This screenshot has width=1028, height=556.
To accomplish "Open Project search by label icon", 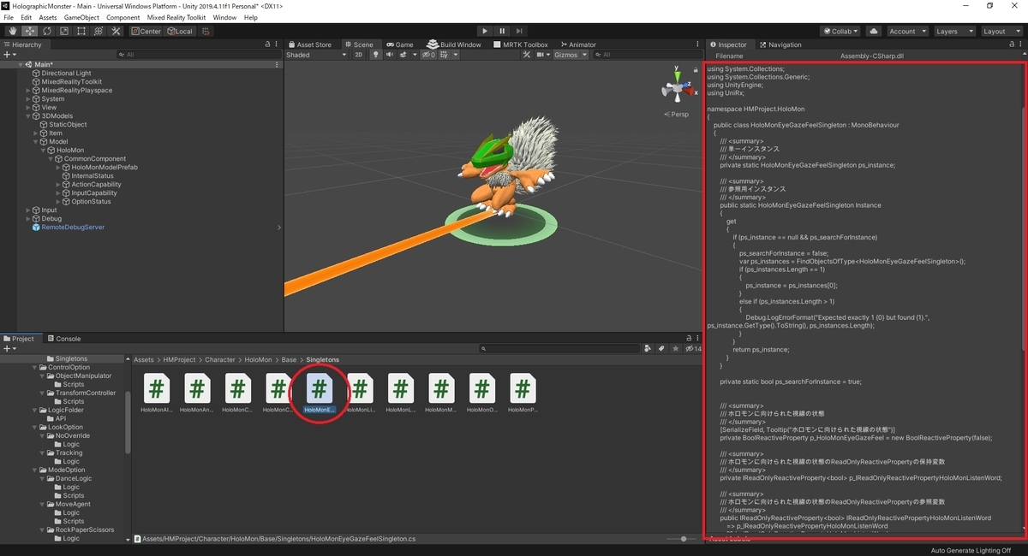I will (661, 348).
